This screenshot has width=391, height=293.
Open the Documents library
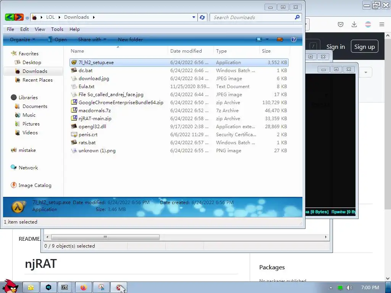(x=31, y=106)
